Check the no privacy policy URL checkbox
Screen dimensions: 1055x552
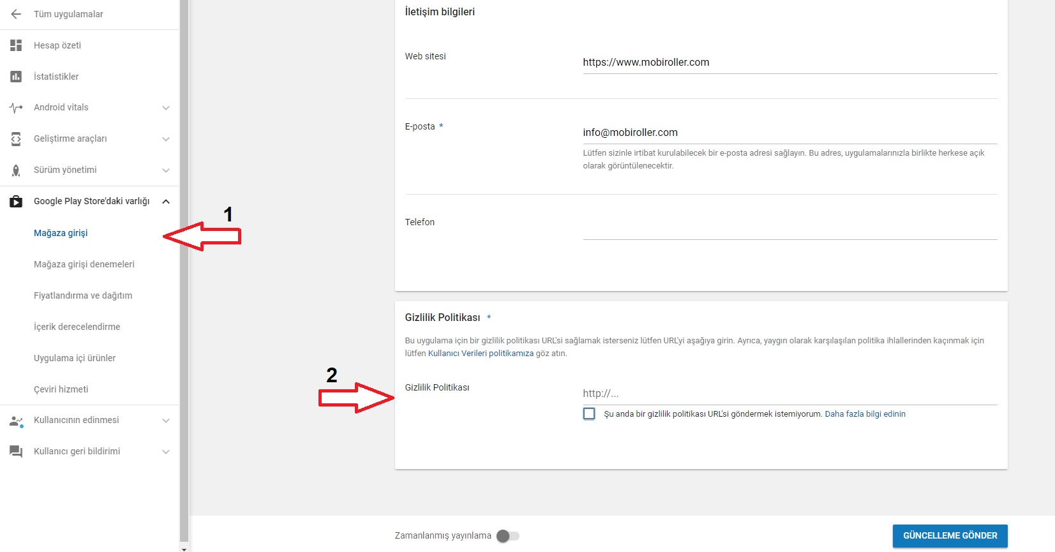(x=589, y=414)
